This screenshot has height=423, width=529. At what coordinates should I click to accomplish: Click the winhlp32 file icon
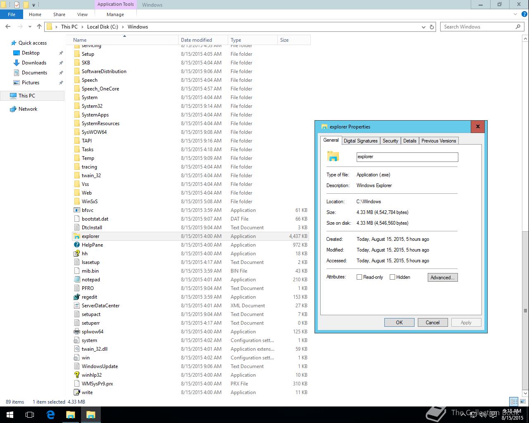[76, 375]
